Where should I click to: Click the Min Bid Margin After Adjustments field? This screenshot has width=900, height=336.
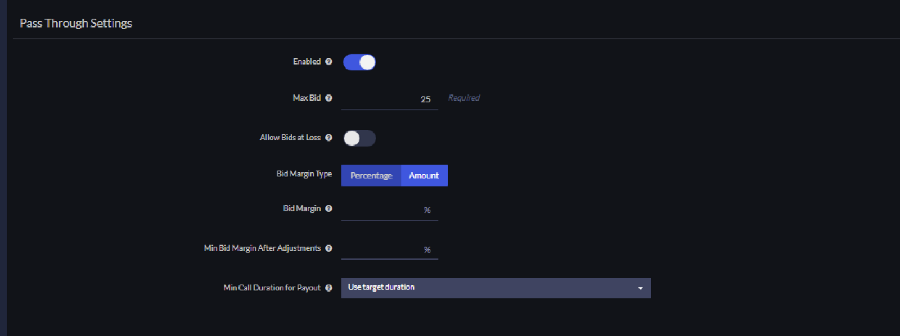pyautogui.click(x=390, y=249)
